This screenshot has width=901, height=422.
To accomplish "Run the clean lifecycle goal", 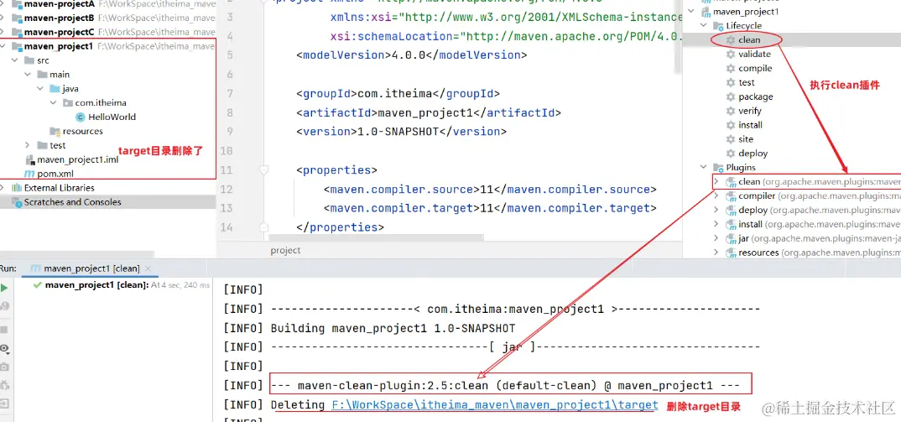I will 748,39.
